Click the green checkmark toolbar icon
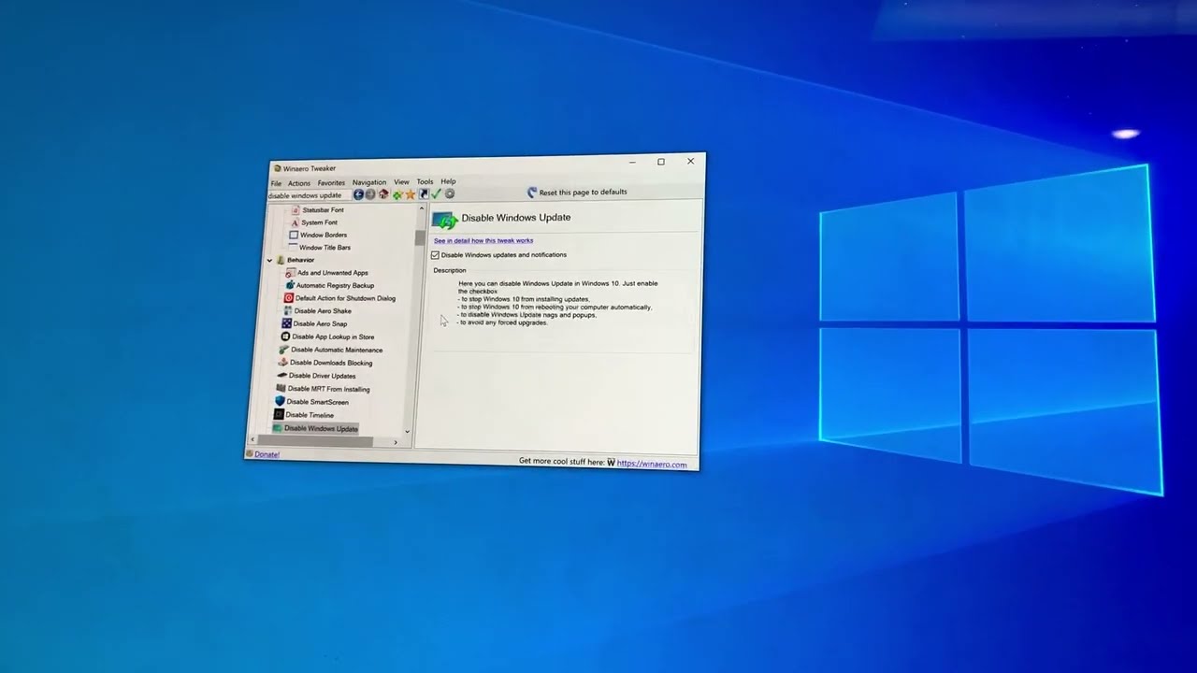 click(436, 193)
